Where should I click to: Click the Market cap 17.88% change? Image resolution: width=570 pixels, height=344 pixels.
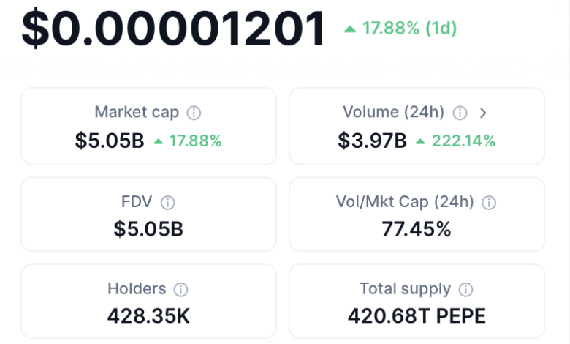[x=196, y=141]
